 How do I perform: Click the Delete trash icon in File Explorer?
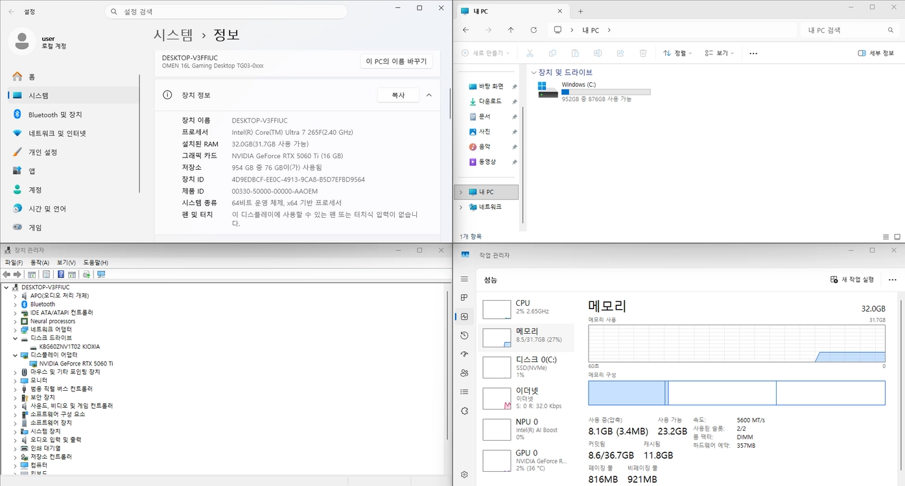point(643,53)
